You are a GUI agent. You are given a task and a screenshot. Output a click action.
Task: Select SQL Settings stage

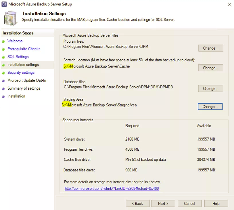click(18, 57)
